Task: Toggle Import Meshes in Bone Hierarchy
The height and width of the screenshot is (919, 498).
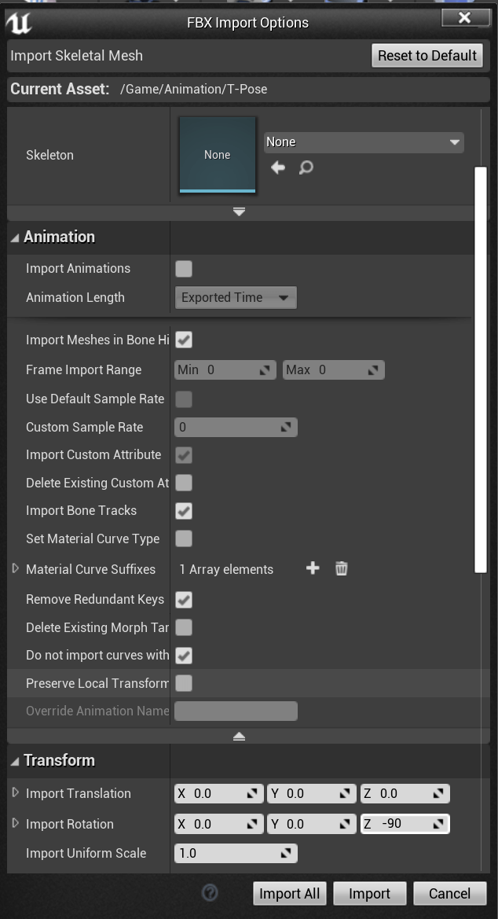Action: [x=183, y=340]
